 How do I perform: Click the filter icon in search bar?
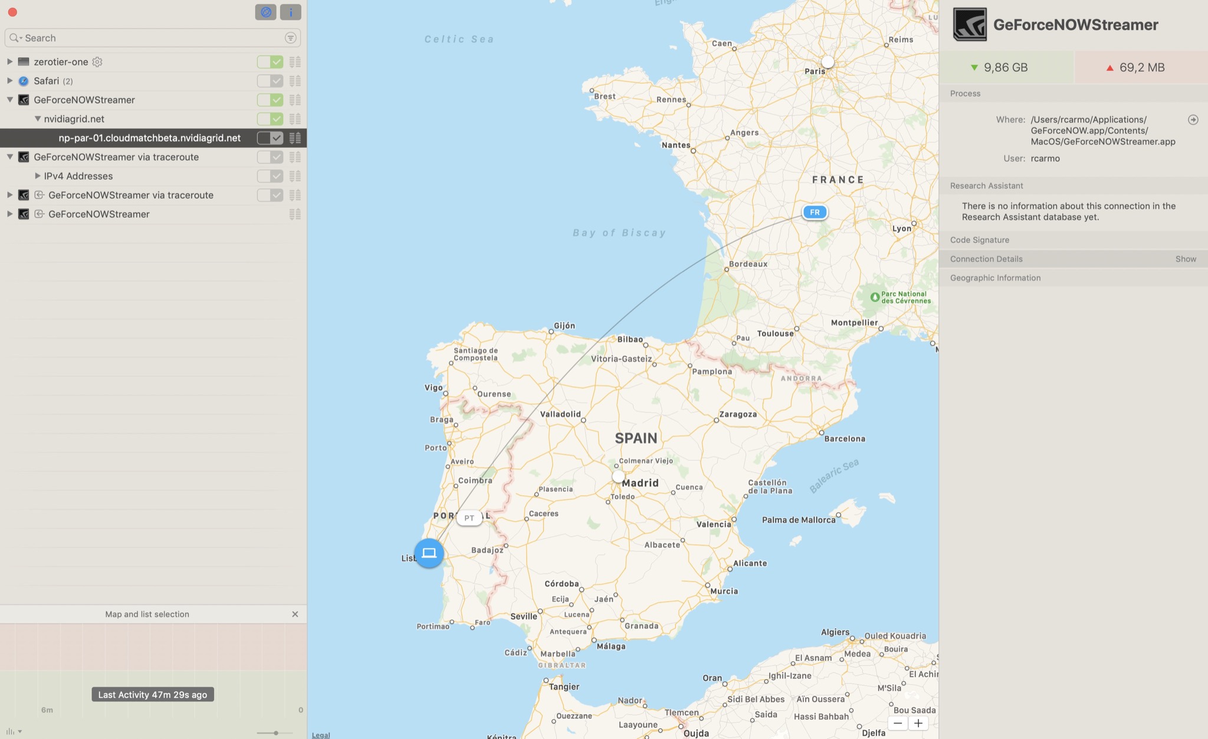click(291, 38)
